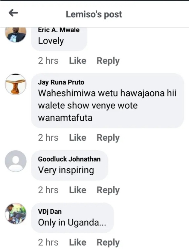Open VDj Dan's profile photo

[x=16, y=213]
